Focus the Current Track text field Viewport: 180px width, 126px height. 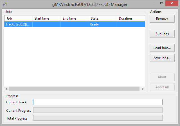coord(98,102)
